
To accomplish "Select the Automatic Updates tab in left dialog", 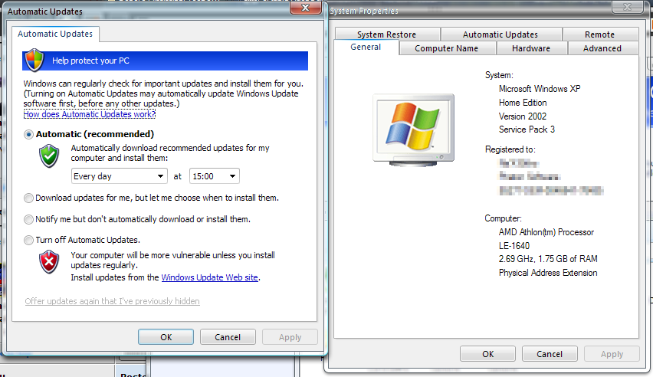I will coord(55,34).
